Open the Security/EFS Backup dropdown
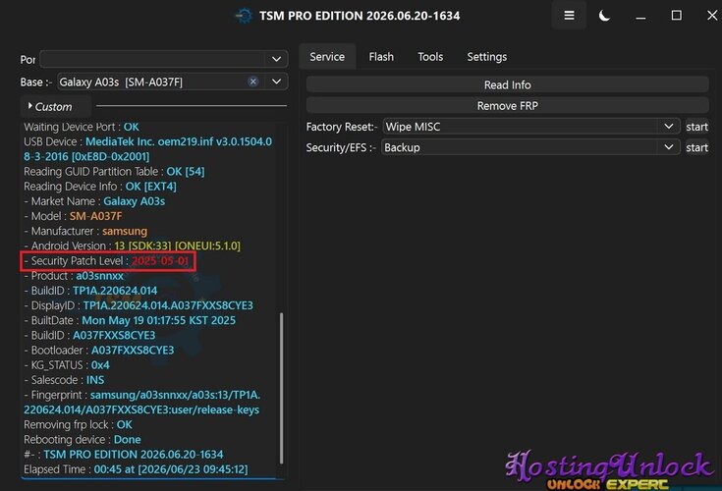This screenshot has height=491, width=722. point(530,147)
